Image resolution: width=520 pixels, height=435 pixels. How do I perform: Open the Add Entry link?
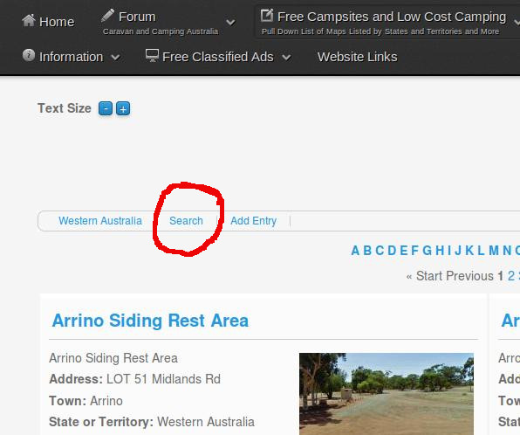(254, 221)
